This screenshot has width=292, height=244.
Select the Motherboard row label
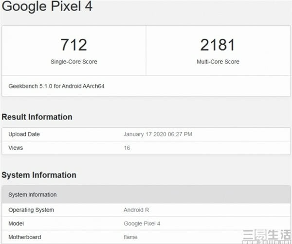point(25,237)
